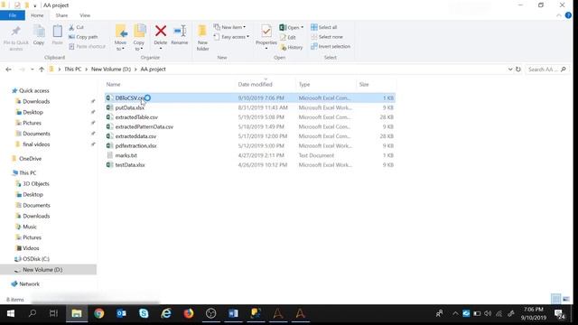The width and height of the screenshot is (578, 325).
Task: Click Invert selection
Action: pyautogui.click(x=331, y=46)
